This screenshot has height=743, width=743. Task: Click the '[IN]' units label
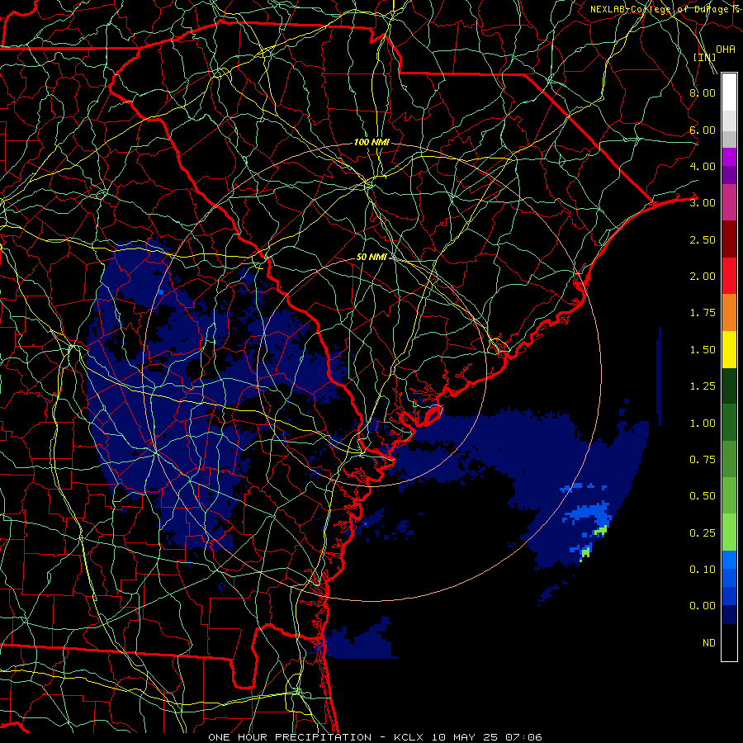[x=705, y=57]
